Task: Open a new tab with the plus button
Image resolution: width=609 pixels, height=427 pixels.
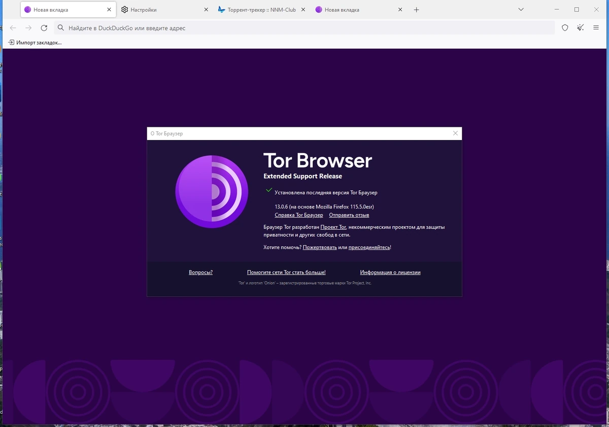Action: (416, 10)
